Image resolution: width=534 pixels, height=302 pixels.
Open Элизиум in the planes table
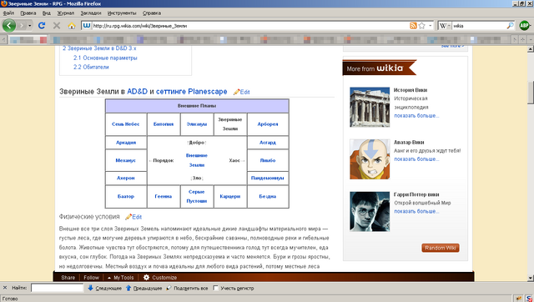tap(197, 124)
